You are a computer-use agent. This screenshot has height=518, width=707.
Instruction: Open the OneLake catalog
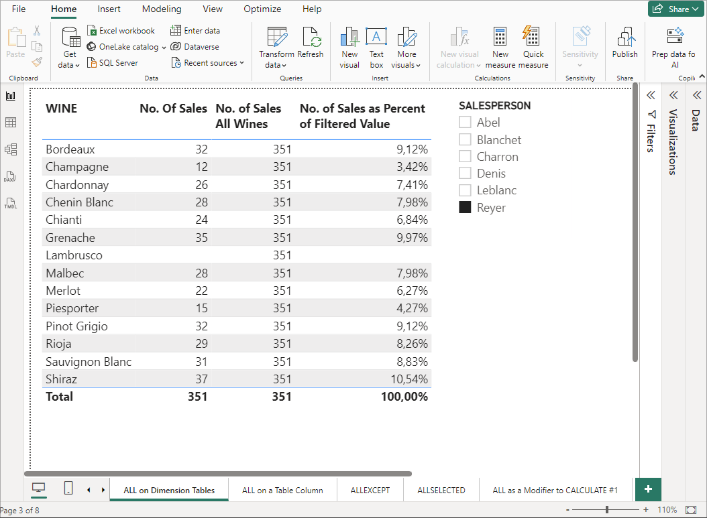[x=126, y=47]
